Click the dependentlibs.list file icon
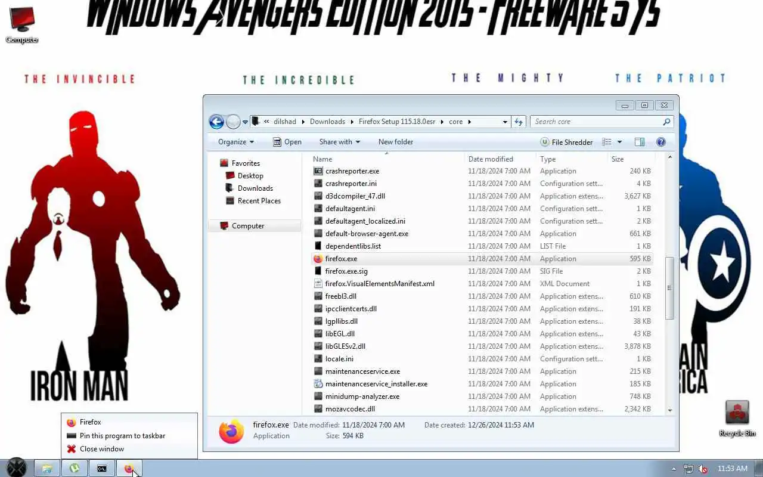Image resolution: width=763 pixels, height=477 pixels. 318,246
